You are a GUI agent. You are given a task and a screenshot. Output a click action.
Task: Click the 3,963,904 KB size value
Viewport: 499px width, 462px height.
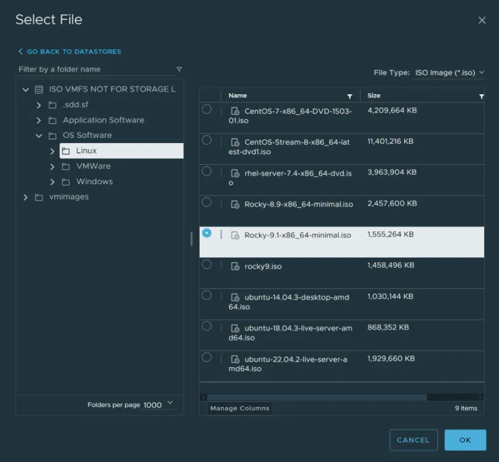[x=392, y=172]
